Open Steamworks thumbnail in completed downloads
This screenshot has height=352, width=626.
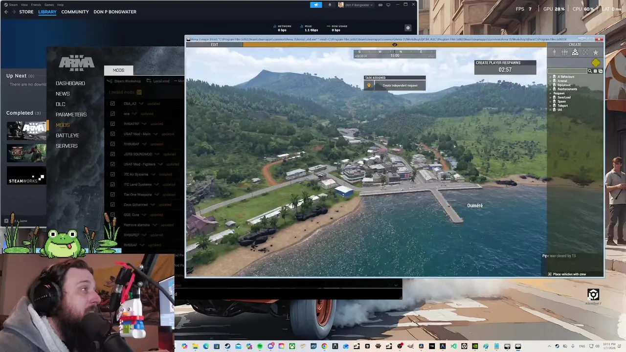point(26,176)
